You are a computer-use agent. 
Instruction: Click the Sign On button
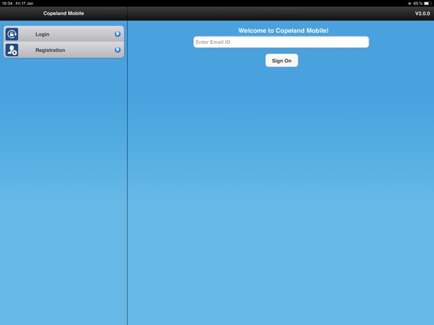(281, 61)
